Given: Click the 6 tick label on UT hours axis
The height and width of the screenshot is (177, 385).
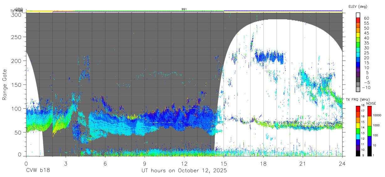Looking at the screenshot, I should point(105,163).
